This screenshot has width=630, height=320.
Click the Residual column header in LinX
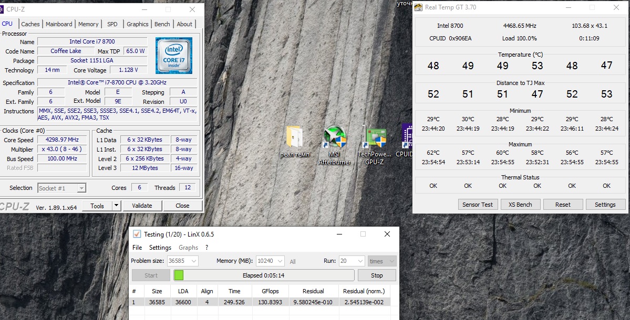click(313, 291)
